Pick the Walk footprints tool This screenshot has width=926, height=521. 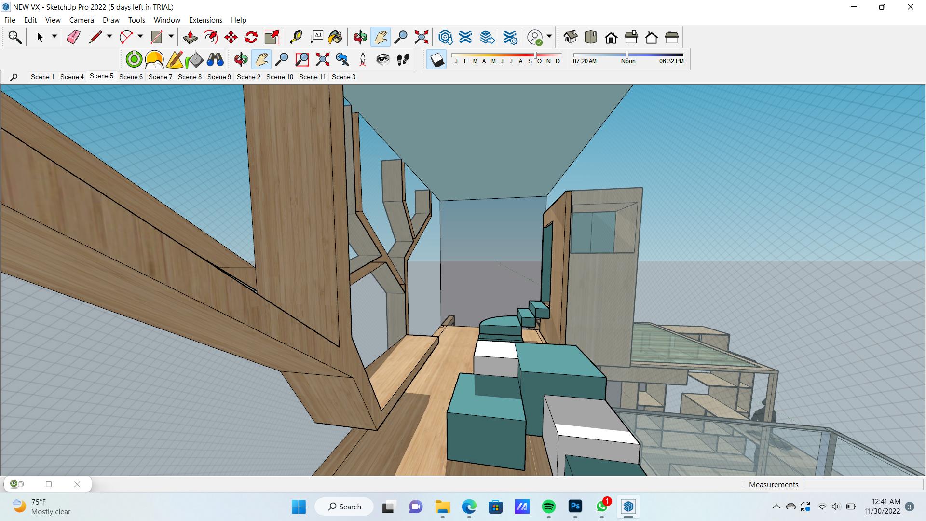coord(403,59)
